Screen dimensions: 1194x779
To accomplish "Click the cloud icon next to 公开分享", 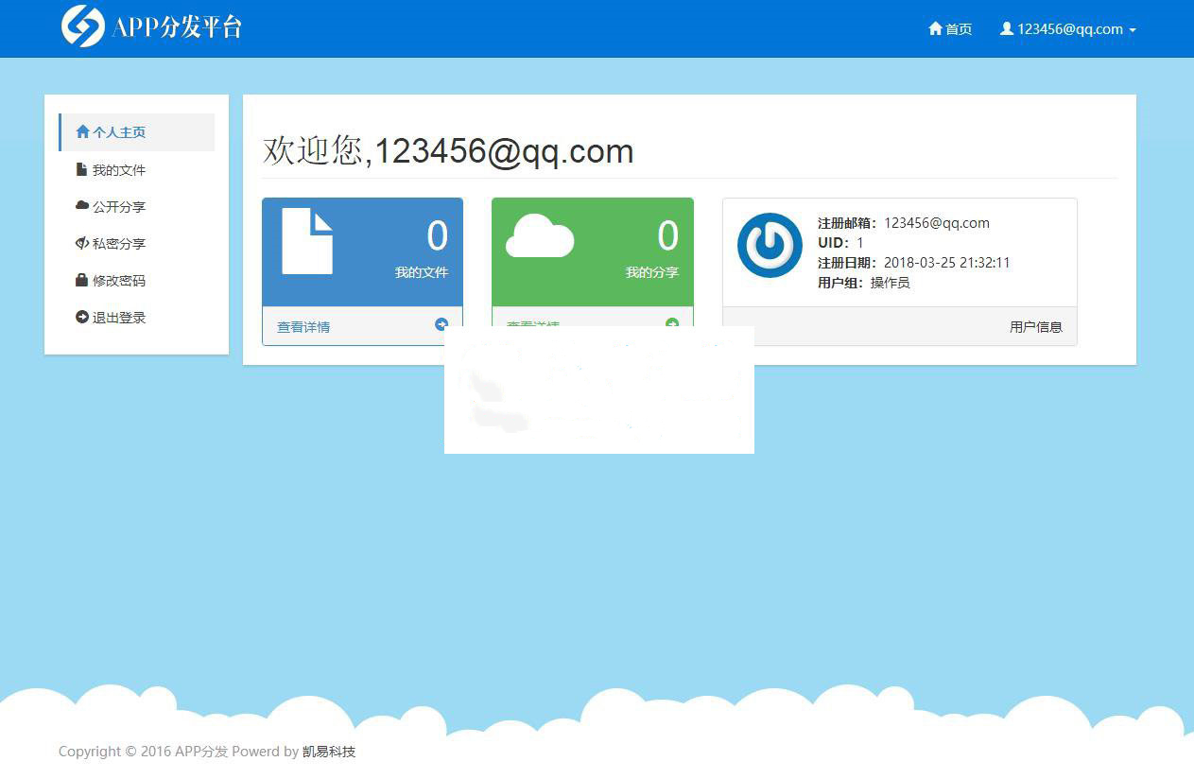I will [x=81, y=206].
